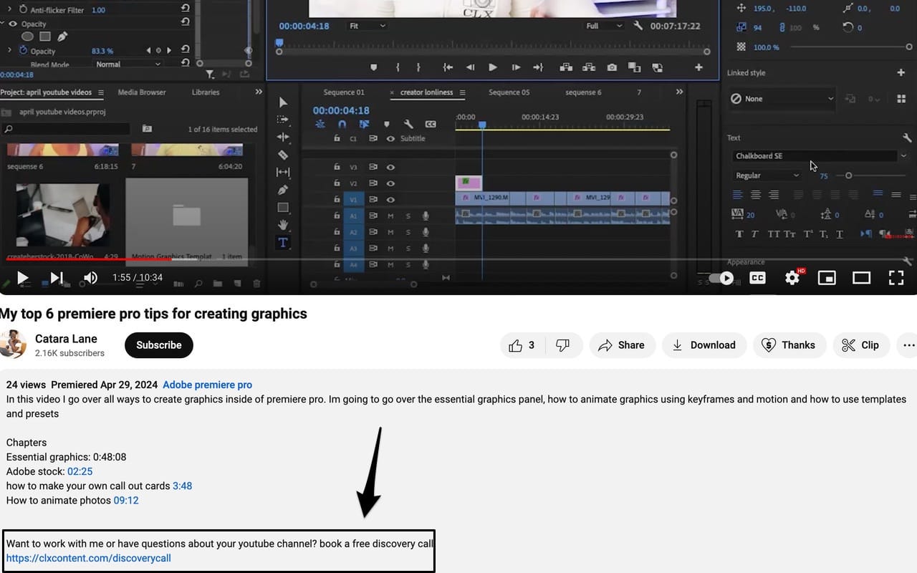Image resolution: width=917 pixels, height=573 pixels.
Task: Step back one frame in program monitor
Action: pyautogui.click(x=470, y=67)
